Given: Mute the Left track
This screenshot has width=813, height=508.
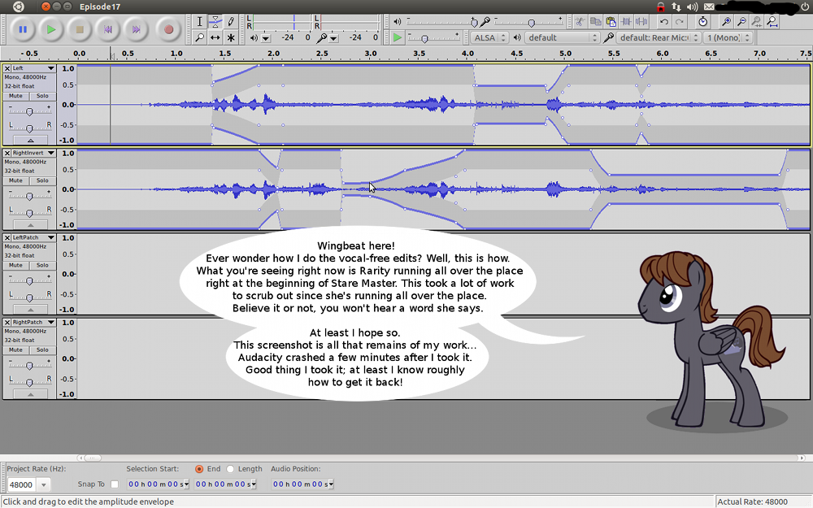Looking at the screenshot, I should 15,96.
